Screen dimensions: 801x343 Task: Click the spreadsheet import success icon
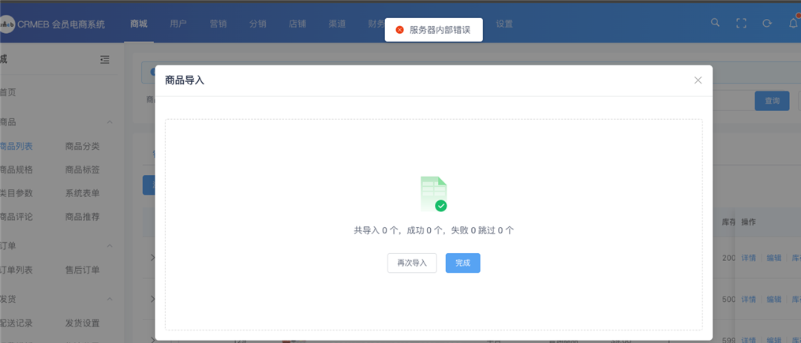(433, 194)
